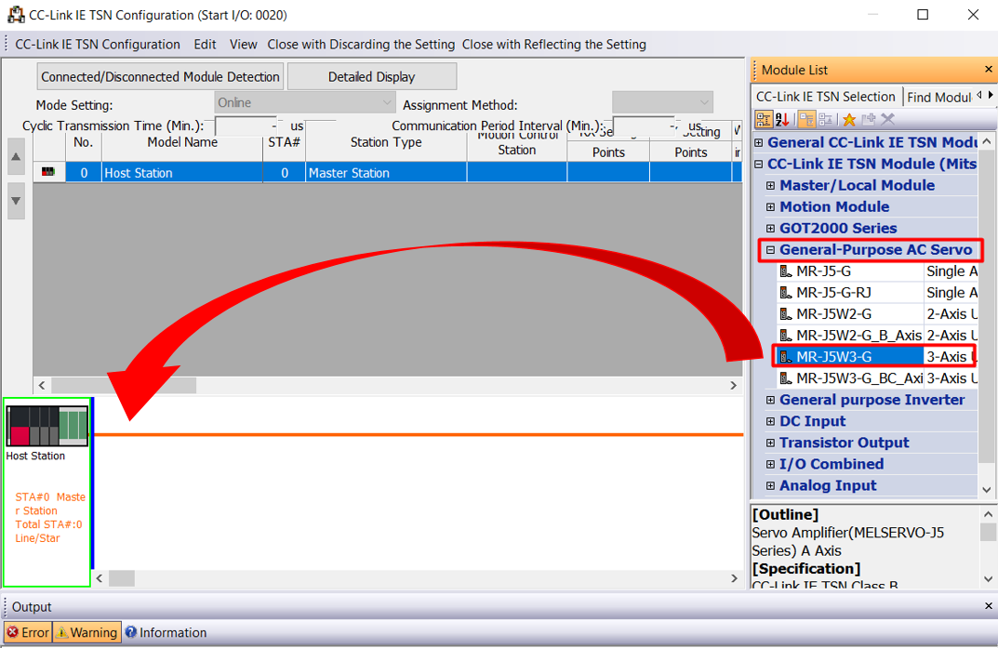This screenshot has width=998, height=648.
Task: Click the grey X delete-favorite icon
Action: click(888, 119)
